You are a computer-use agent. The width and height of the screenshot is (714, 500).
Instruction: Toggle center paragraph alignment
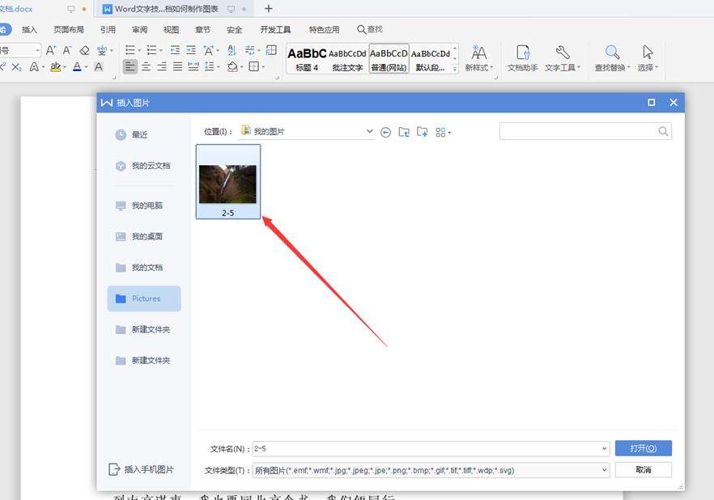147,66
